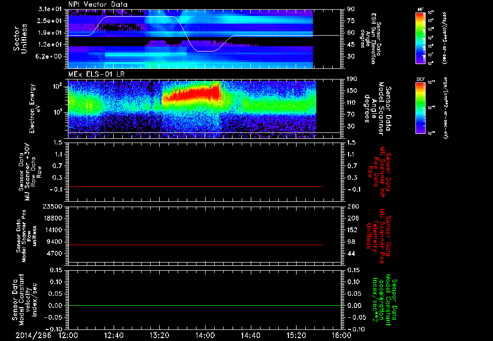
Task: Click the '260' telemetry tick label
Action: 352,207
